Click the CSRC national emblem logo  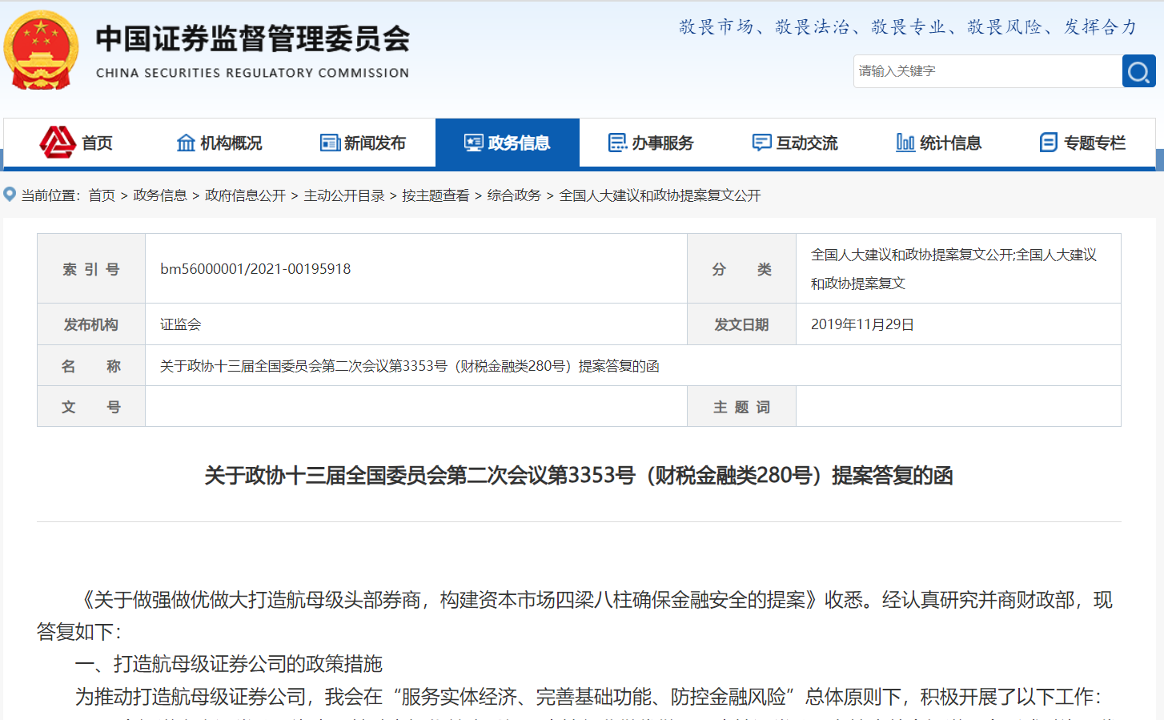(42, 50)
